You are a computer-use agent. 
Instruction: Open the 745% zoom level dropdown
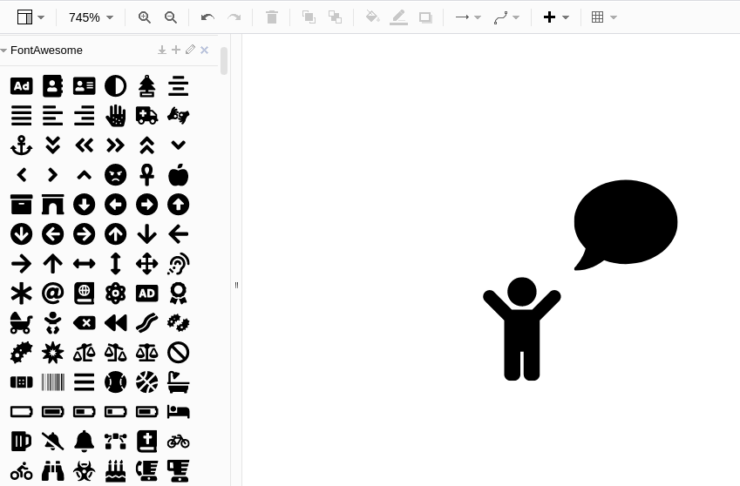[x=91, y=17]
